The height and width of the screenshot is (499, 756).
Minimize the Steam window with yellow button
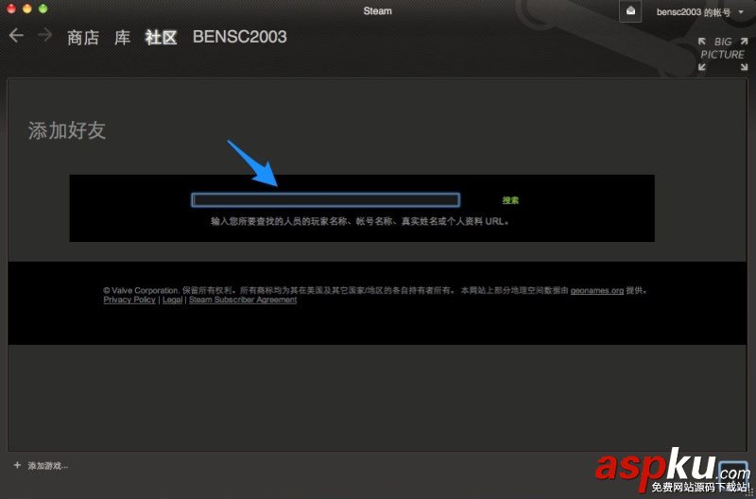click(x=27, y=9)
